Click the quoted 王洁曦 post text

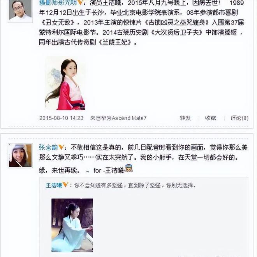[135, 185]
